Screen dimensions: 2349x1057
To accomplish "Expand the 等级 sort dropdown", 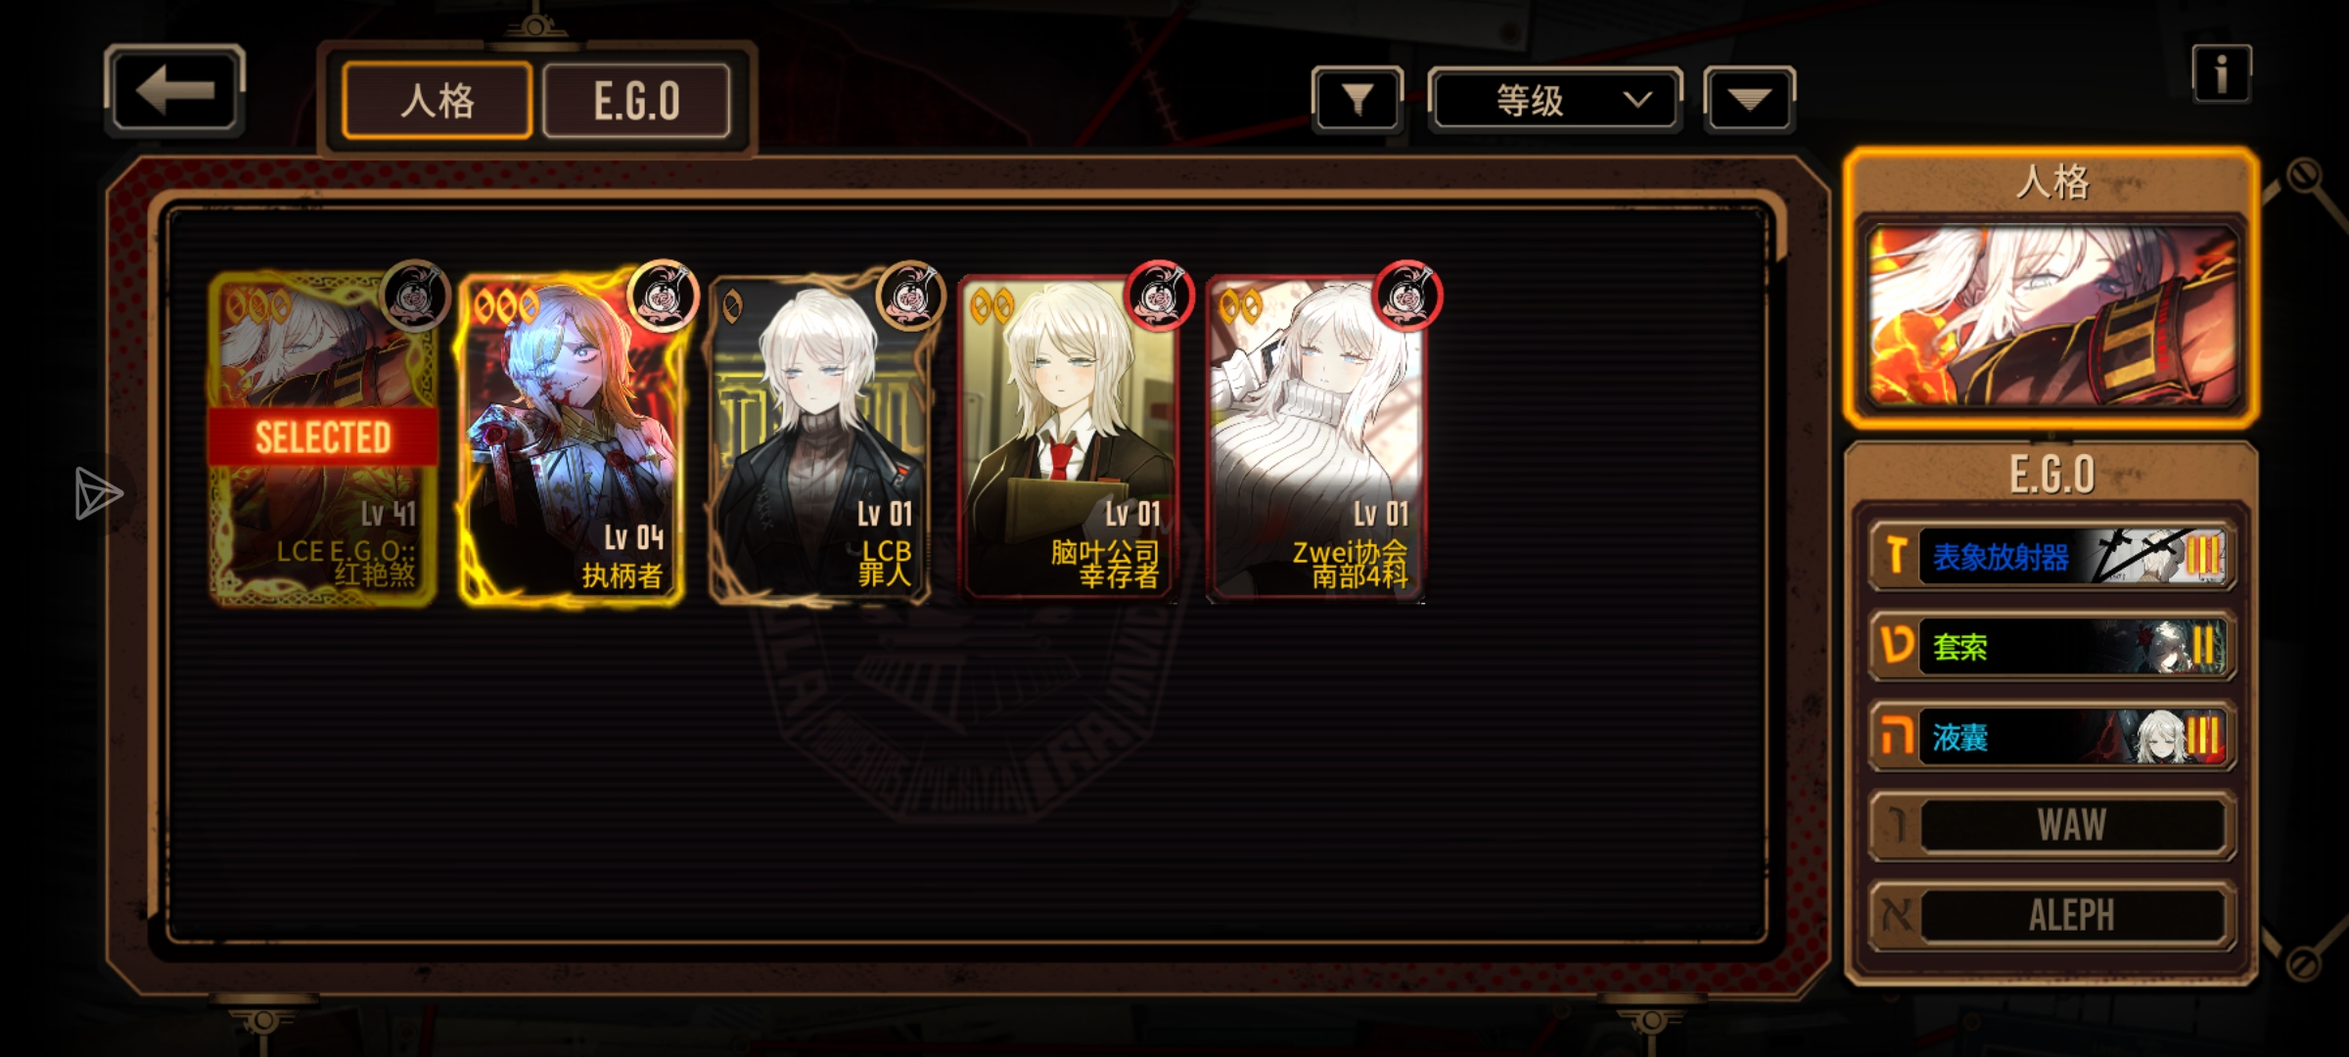I will click(1555, 99).
